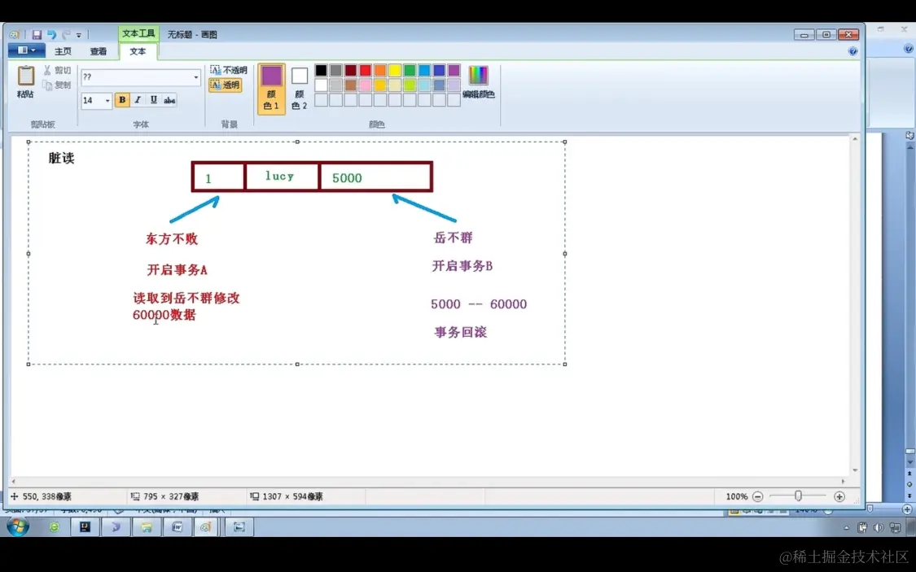The height and width of the screenshot is (572, 916).
Task: Pick the dark gray color swatch
Action: 336,70
